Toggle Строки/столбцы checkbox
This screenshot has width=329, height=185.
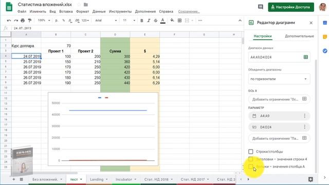(x=251, y=152)
